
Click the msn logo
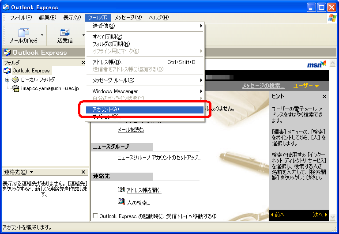pyautogui.click(x=316, y=64)
